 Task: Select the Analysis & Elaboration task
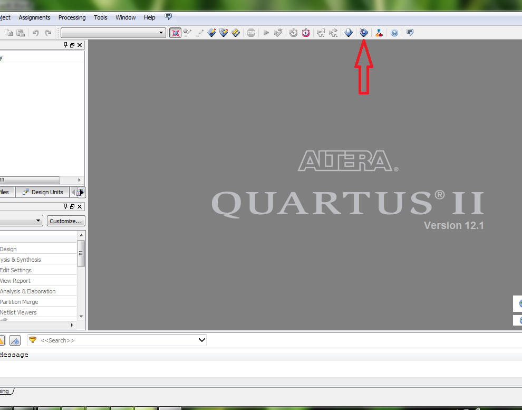coord(27,291)
